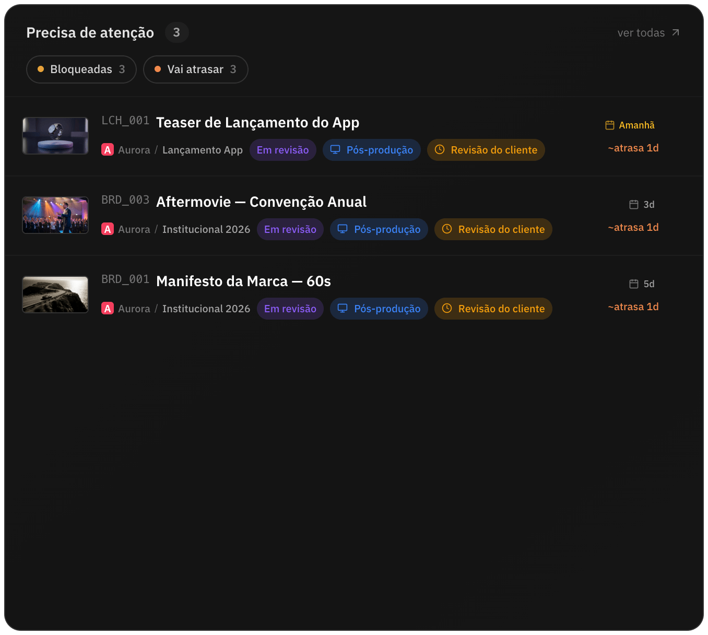708x635 pixels.
Task: Select title 'Manifesto da Marca — 60s'
Action: coord(243,281)
